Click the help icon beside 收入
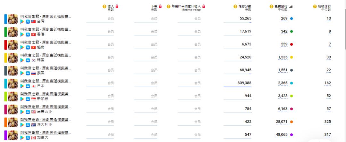 click(x=104, y=6)
